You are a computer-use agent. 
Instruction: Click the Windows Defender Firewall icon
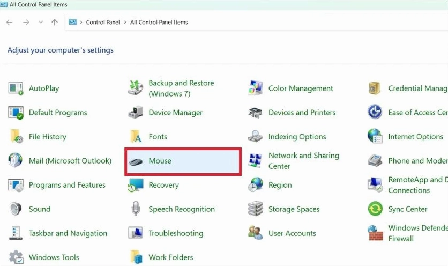[x=375, y=233]
